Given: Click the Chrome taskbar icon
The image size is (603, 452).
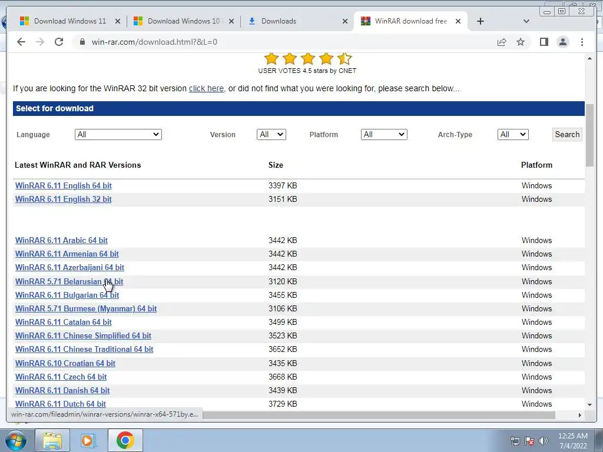Looking at the screenshot, I should [125, 440].
